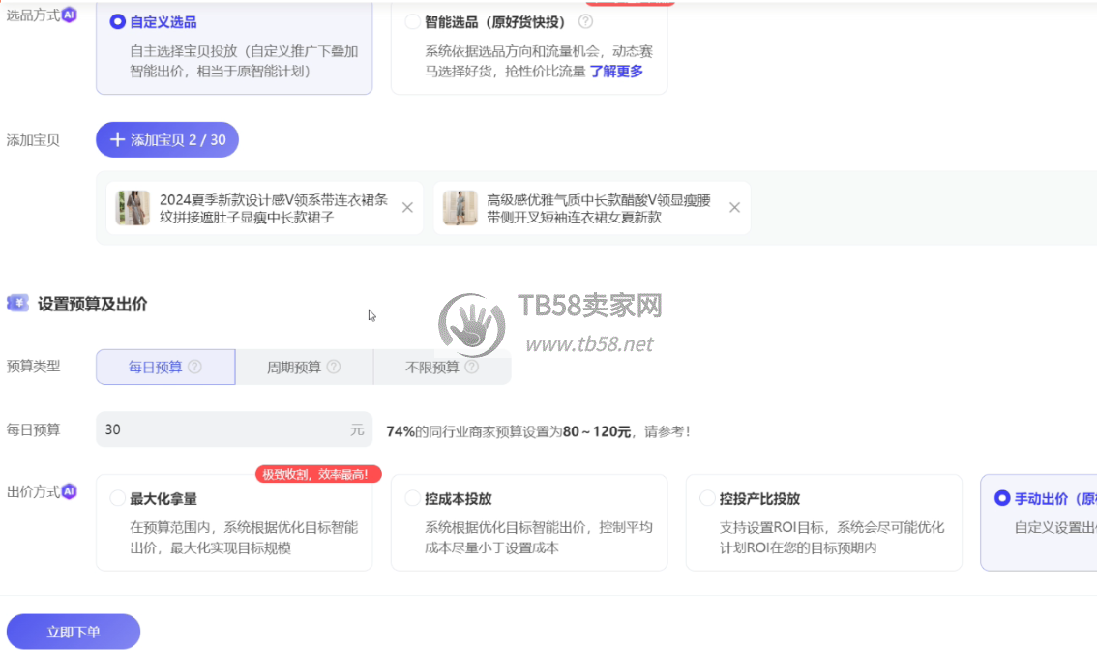Switch to 不限预算 budget type
Image resolution: width=1097 pixels, height=650 pixels.
pyautogui.click(x=442, y=368)
